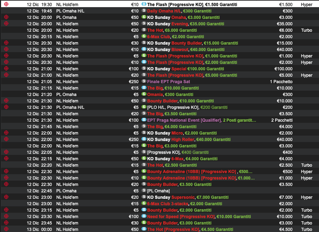
Task: Click the €100.000 prize pool value
Action: (x=283, y=69)
